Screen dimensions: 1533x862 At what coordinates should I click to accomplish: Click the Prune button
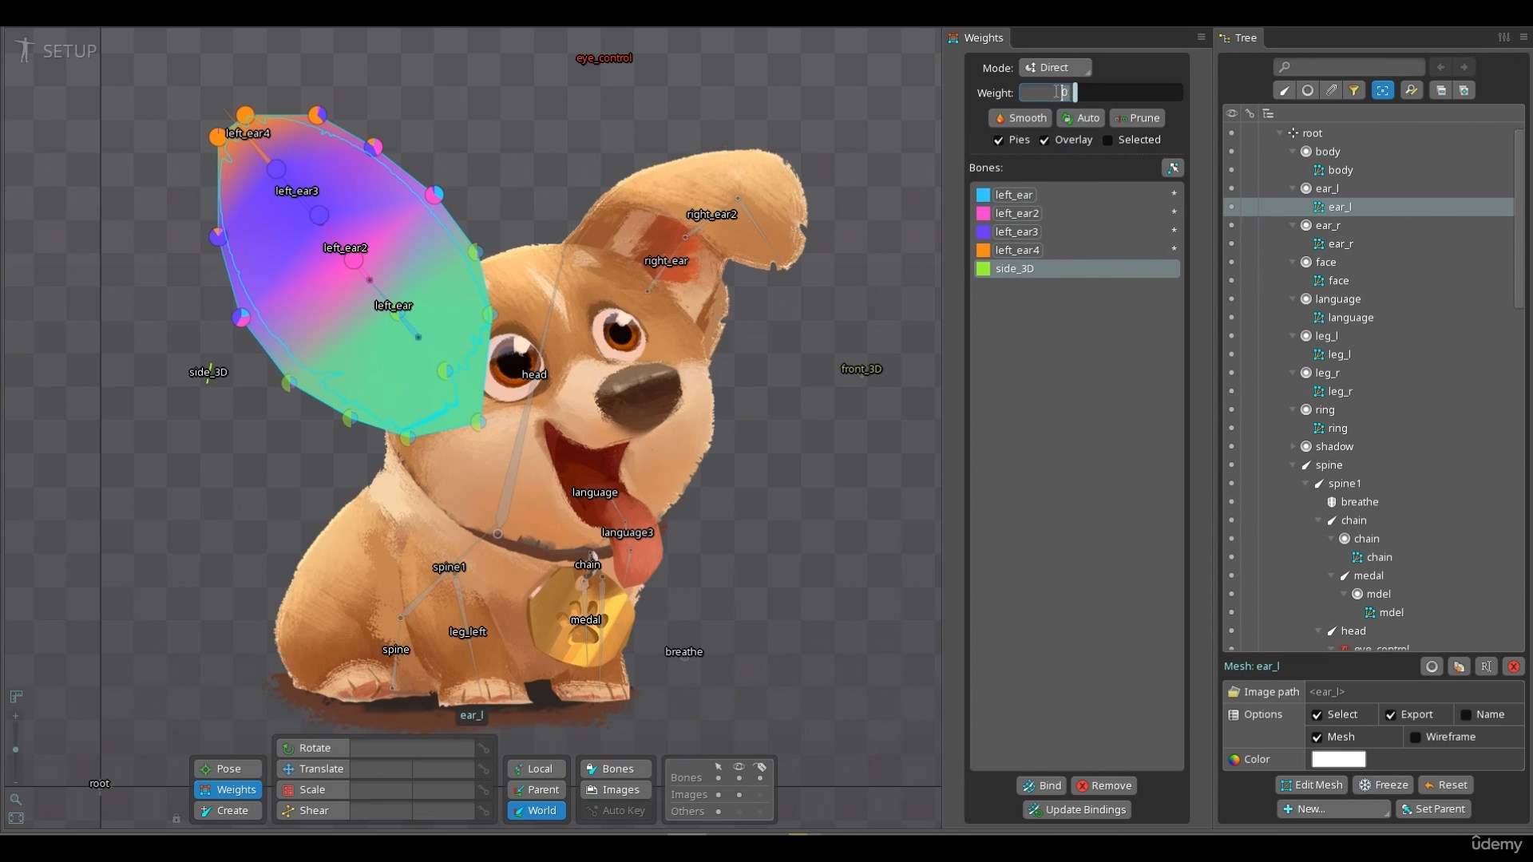point(1137,118)
